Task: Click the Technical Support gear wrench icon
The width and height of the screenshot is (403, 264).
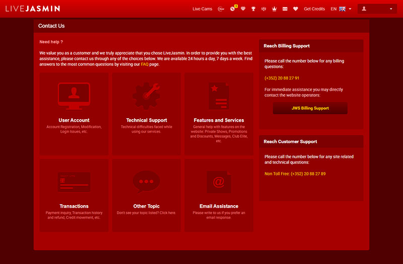Action: pyautogui.click(x=147, y=96)
